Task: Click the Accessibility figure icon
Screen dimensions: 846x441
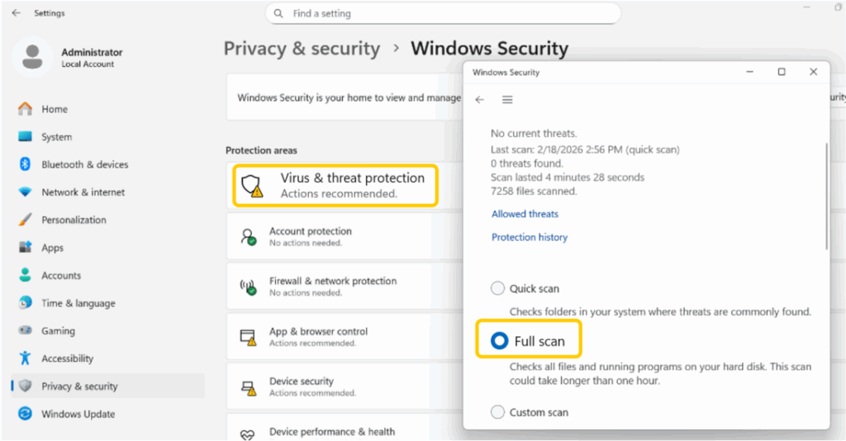Action: tap(25, 358)
